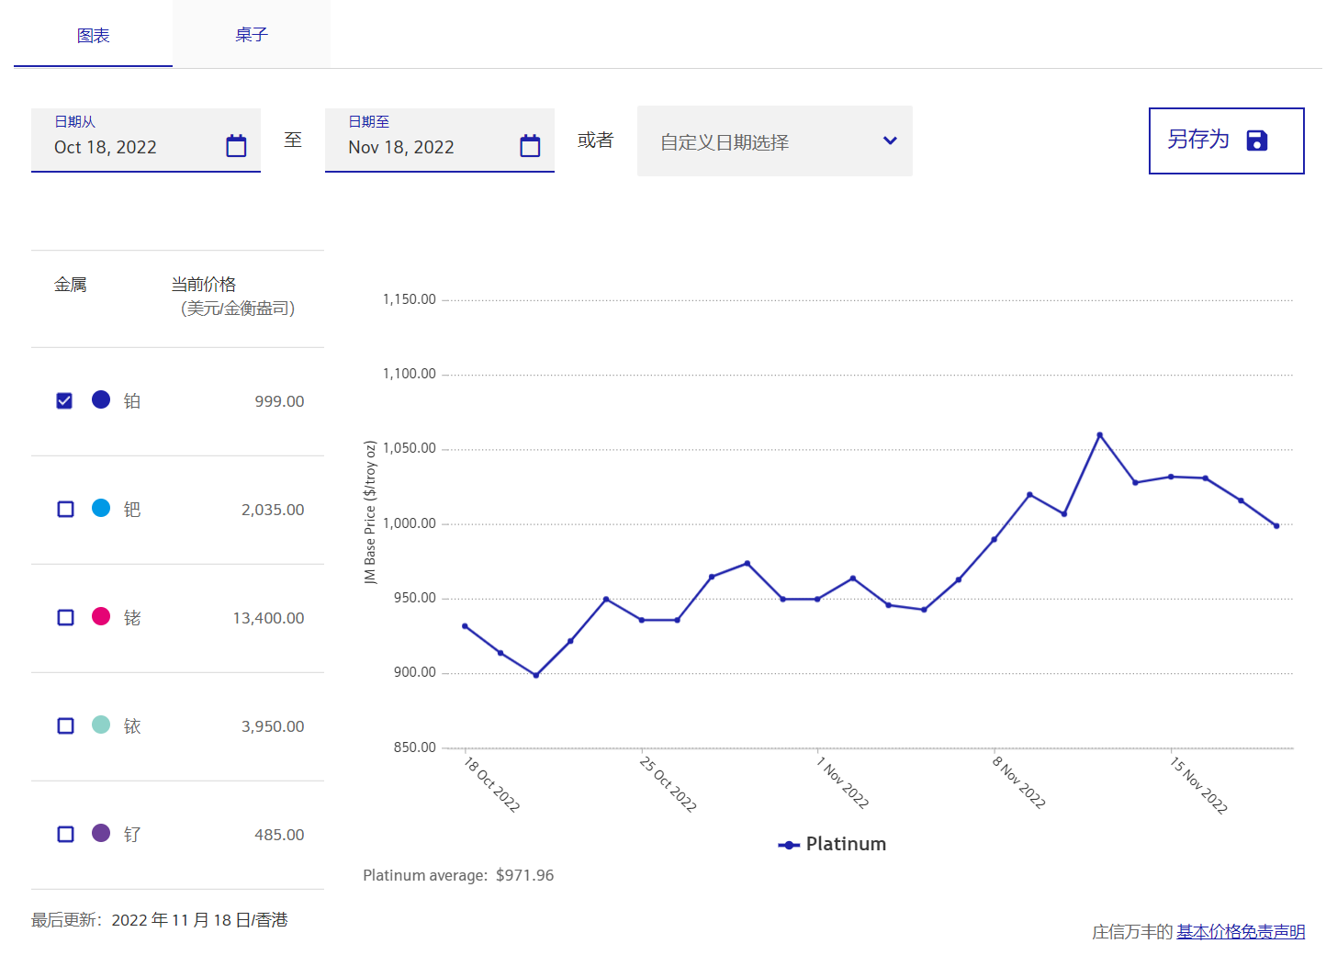
Task: Uncheck the 铂 platinum checkbox
Action: pos(64,401)
